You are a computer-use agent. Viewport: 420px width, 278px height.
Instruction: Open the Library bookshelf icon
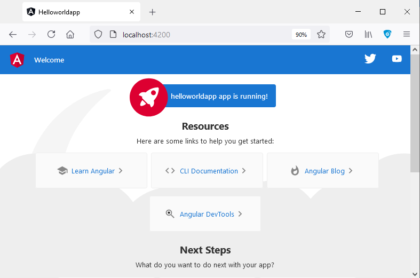pyautogui.click(x=368, y=34)
